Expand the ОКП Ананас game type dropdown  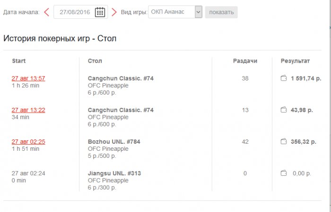tap(198, 12)
